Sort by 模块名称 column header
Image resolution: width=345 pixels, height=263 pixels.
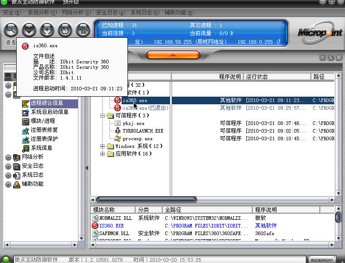click(x=113, y=210)
